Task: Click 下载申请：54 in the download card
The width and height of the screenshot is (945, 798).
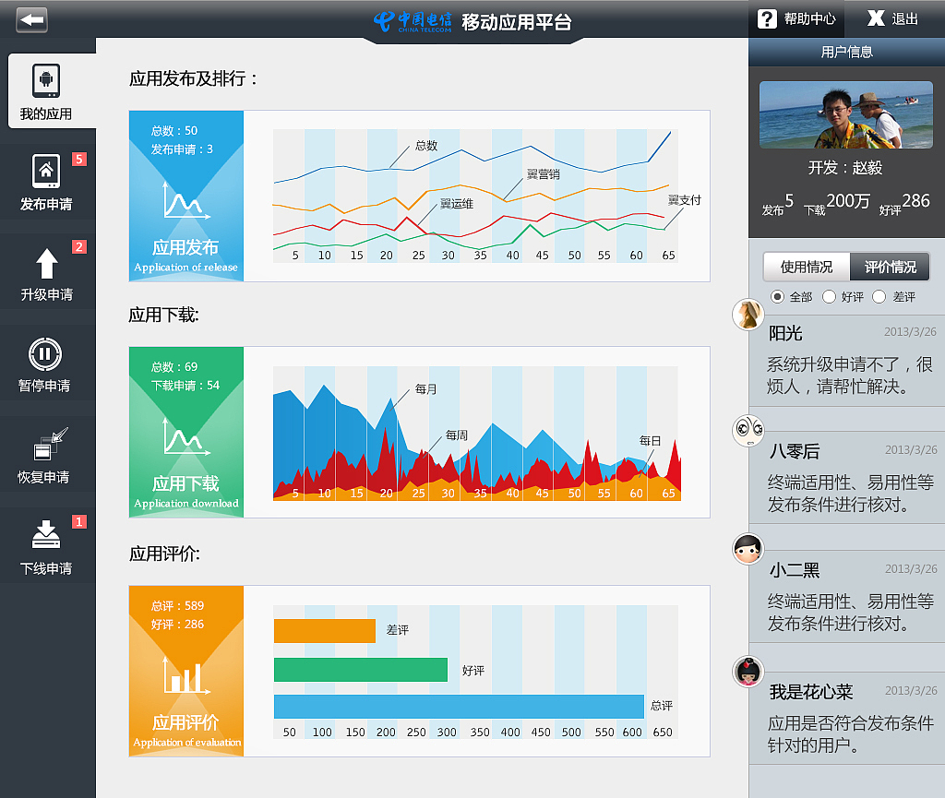Action: [x=185, y=386]
